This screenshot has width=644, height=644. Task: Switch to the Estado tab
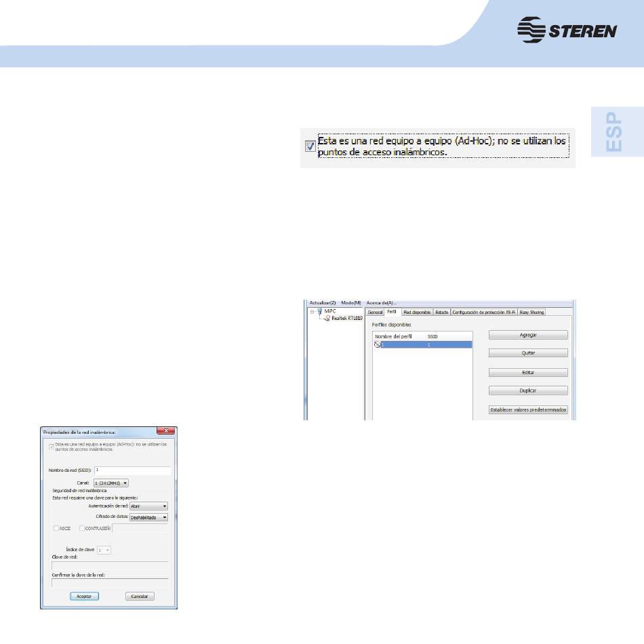point(442,313)
